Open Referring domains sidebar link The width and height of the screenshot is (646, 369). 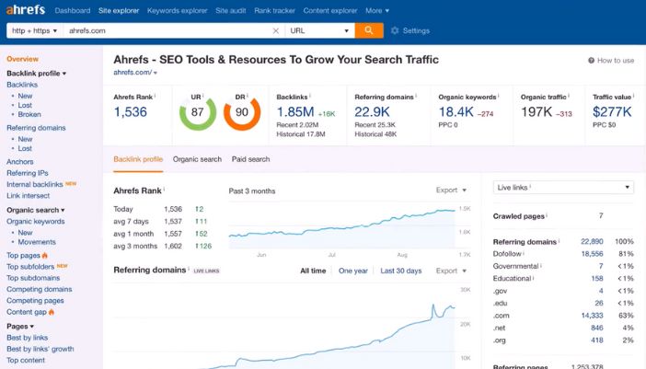coord(36,128)
